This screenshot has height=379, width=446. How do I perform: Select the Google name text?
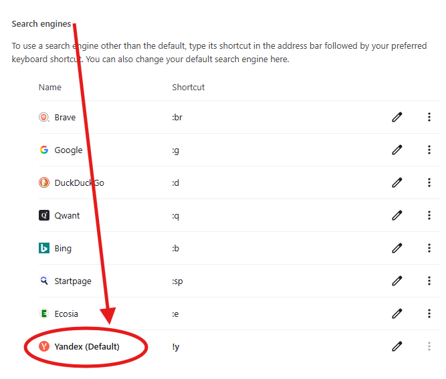tap(69, 150)
